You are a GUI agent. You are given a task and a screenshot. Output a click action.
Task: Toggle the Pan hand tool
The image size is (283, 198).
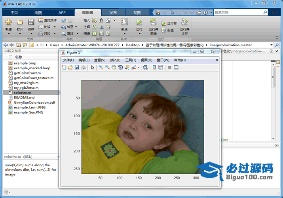tap(114, 67)
